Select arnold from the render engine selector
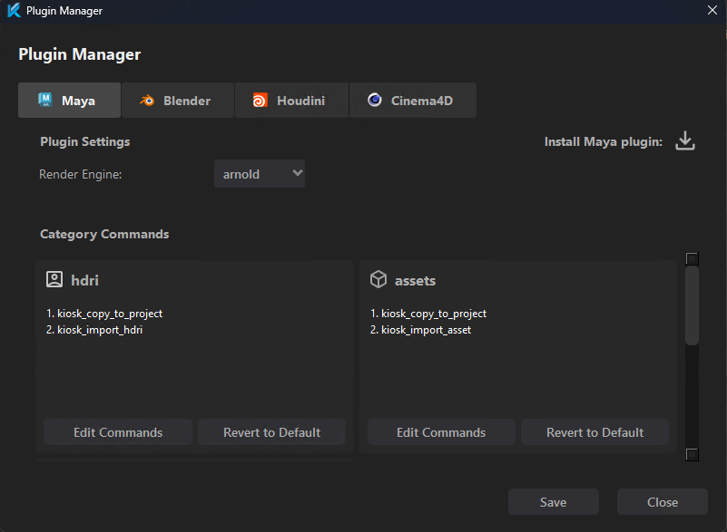Image resolution: width=727 pixels, height=532 pixels. (x=260, y=173)
